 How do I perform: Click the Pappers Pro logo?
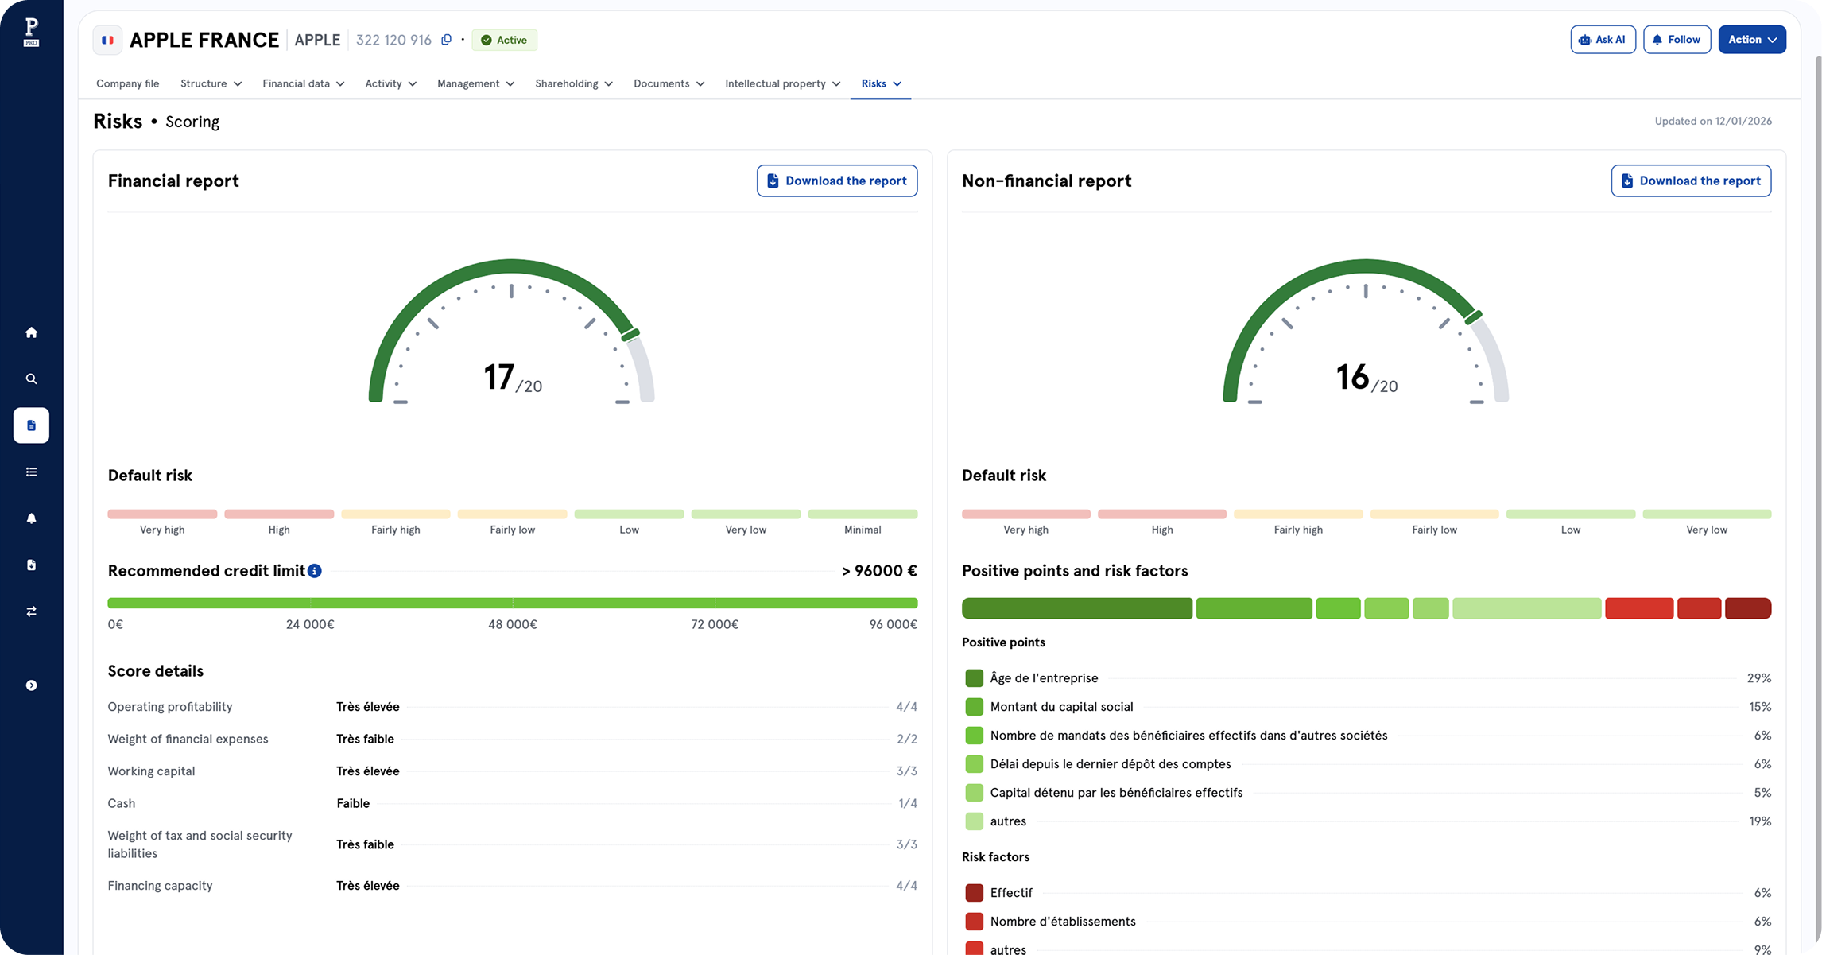point(31,32)
